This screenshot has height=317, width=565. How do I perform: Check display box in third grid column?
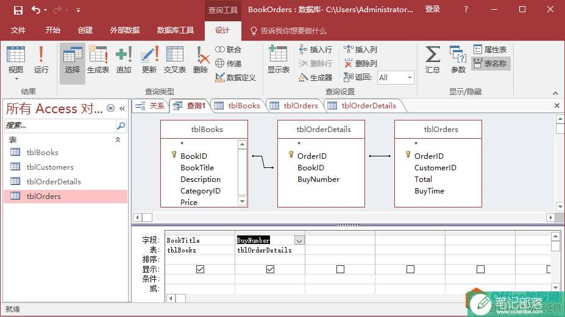[x=340, y=269]
